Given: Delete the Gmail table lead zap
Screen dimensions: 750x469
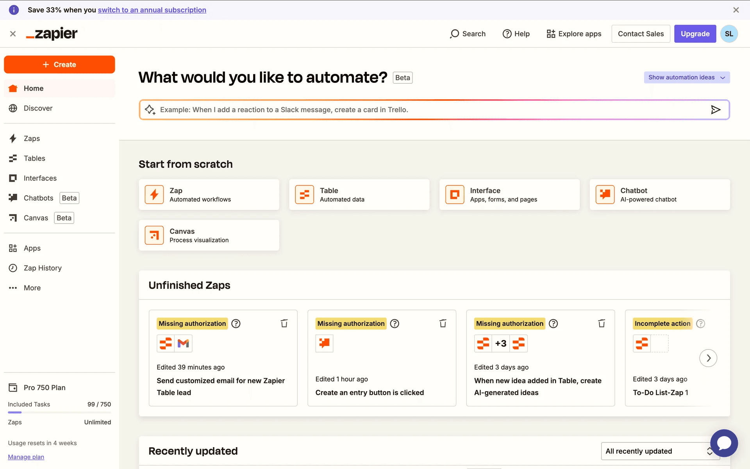Looking at the screenshot, I should pos(284,323).
